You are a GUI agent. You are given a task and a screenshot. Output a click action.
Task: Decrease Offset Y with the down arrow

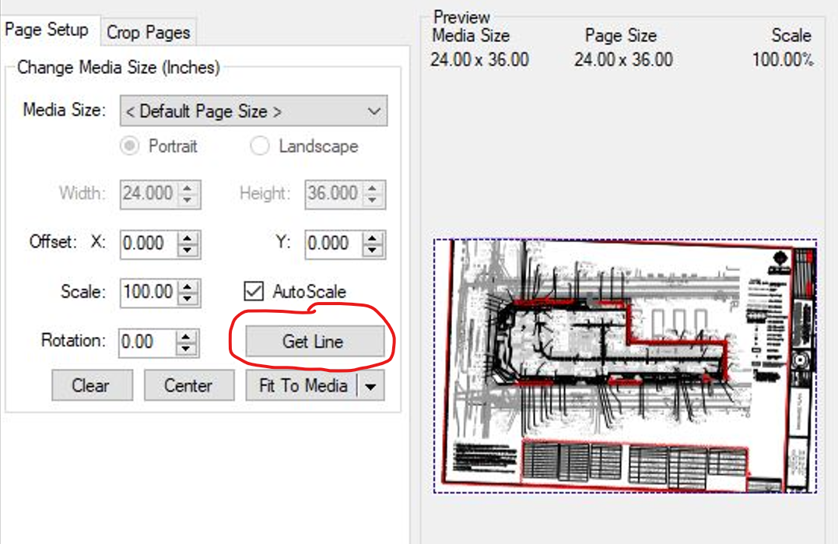(373, 250)
